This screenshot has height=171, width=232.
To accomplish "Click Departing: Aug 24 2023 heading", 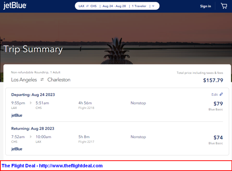I will pyautogui.click(x=33, y=95).
